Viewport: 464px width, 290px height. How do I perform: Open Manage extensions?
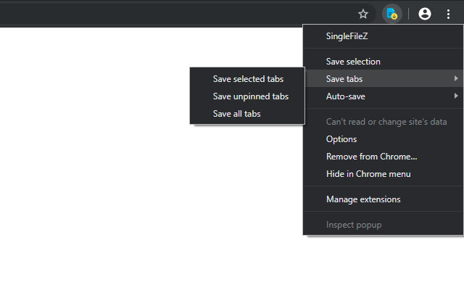click(363, 199)
